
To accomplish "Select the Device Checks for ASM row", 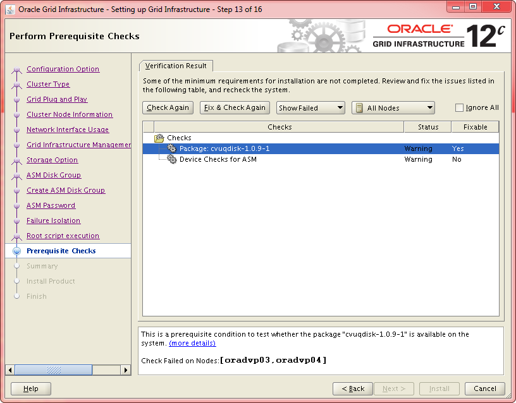I will pos(218,159).
